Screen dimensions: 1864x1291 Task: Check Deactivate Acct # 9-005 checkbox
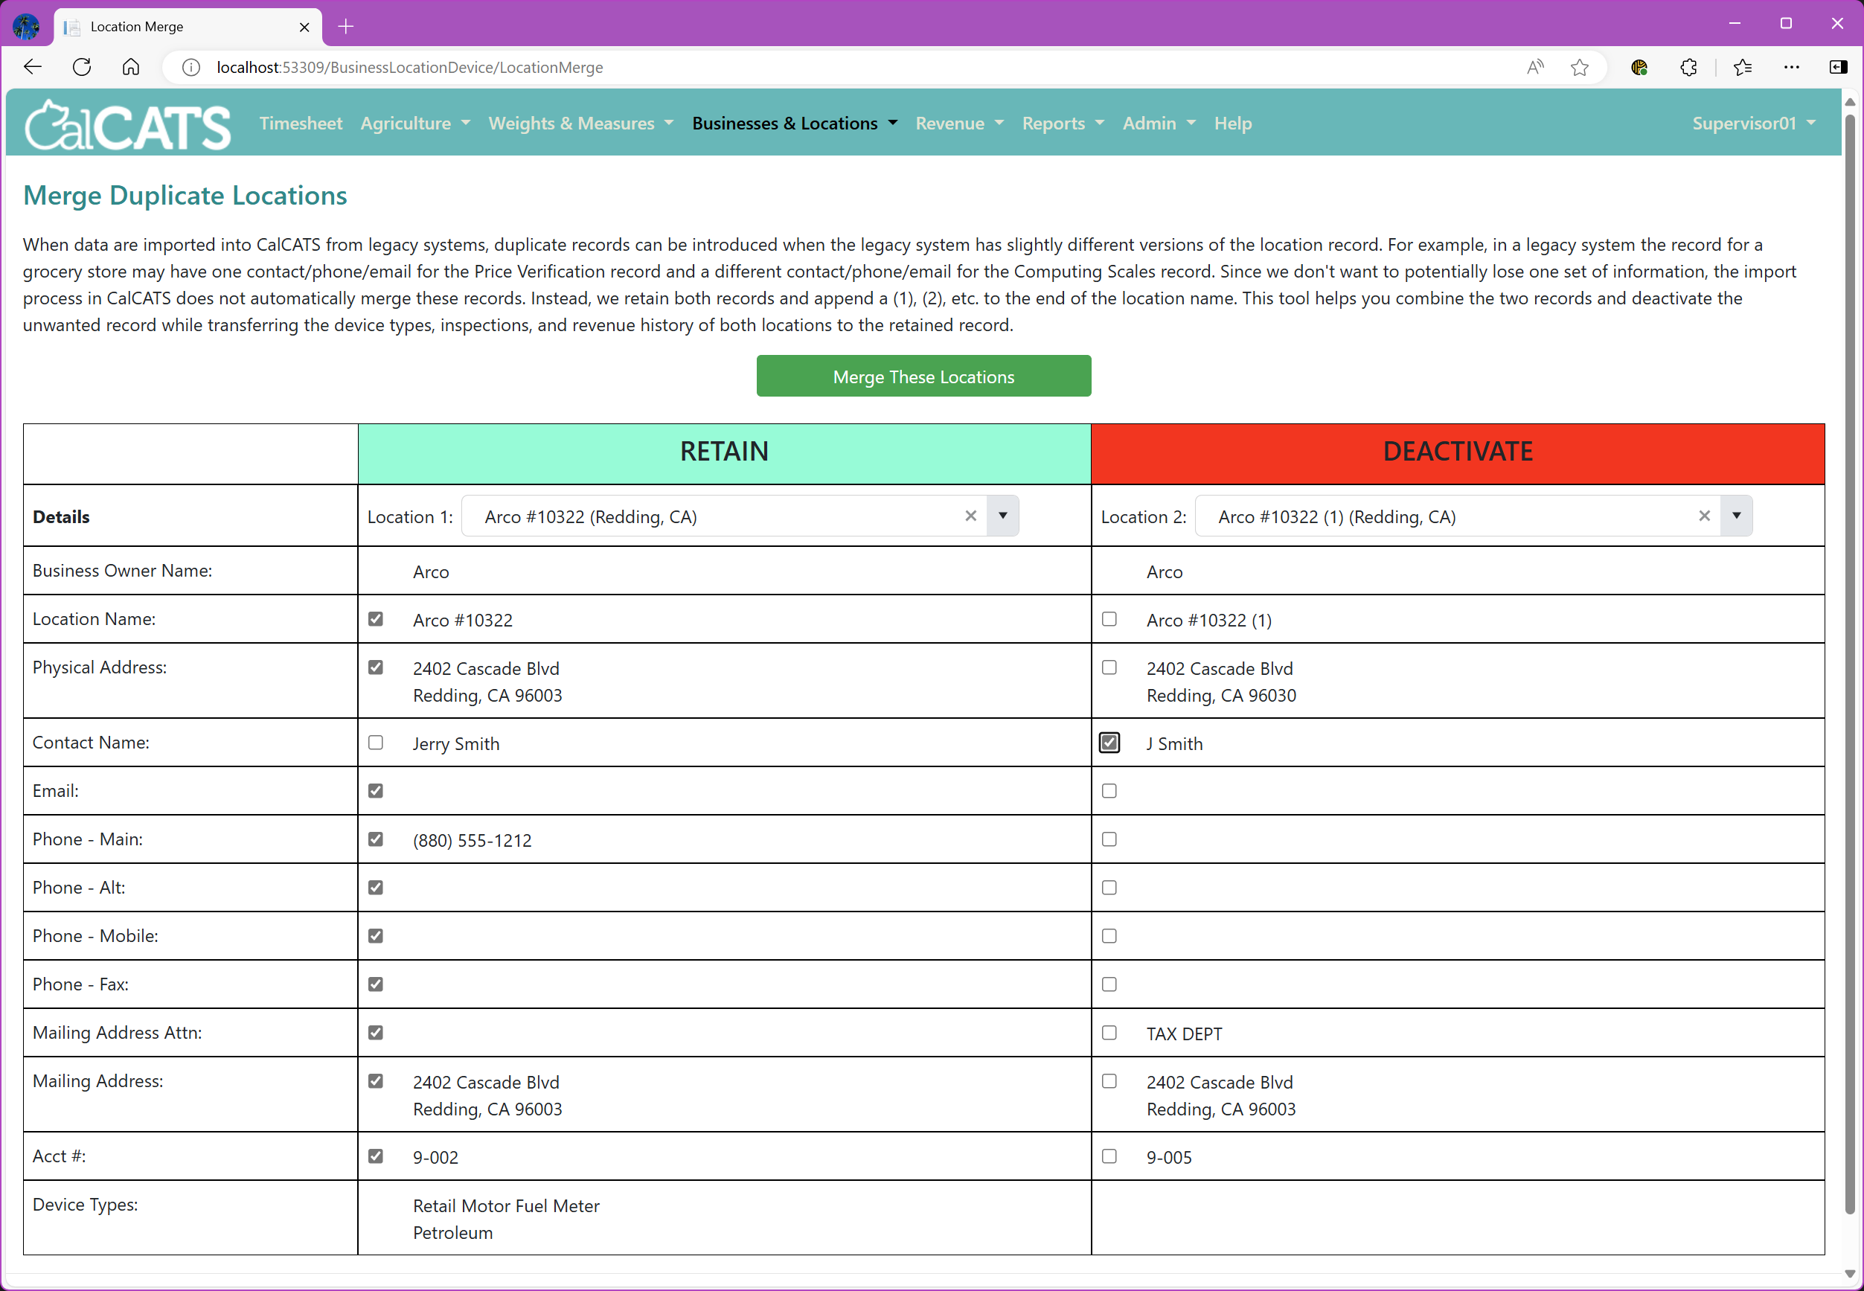[1109, 1157]
